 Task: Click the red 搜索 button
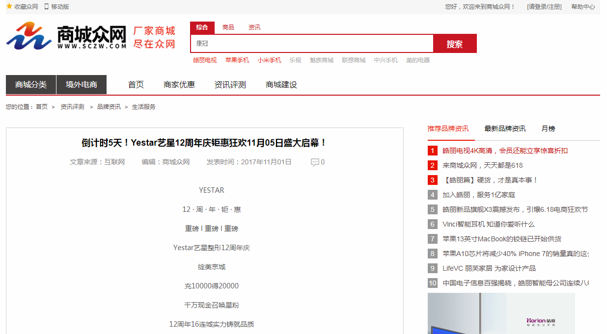click(455, 44)
